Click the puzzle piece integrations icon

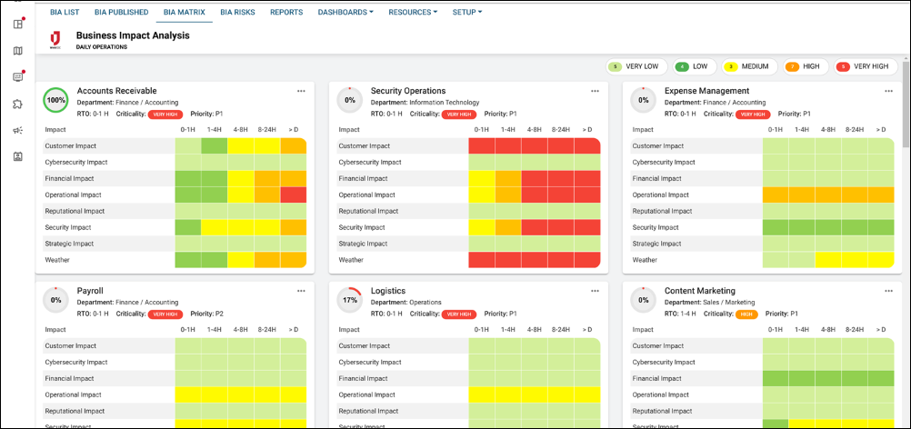(17, 104)
